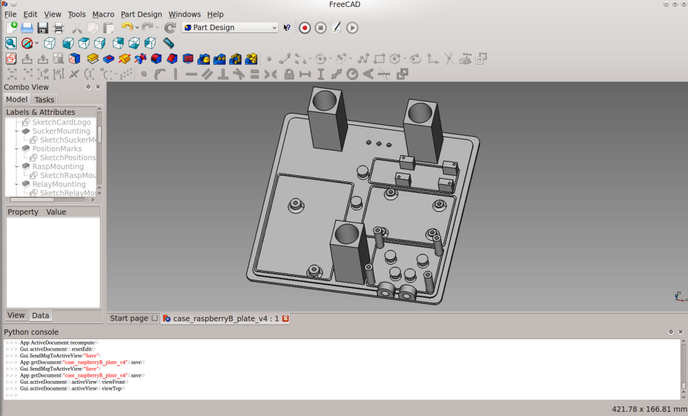Click the Polar pattern icon

pos(235,58)
